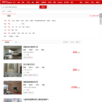Click the grey side tab at top right edge
The image size is (102, 102).
101,16
